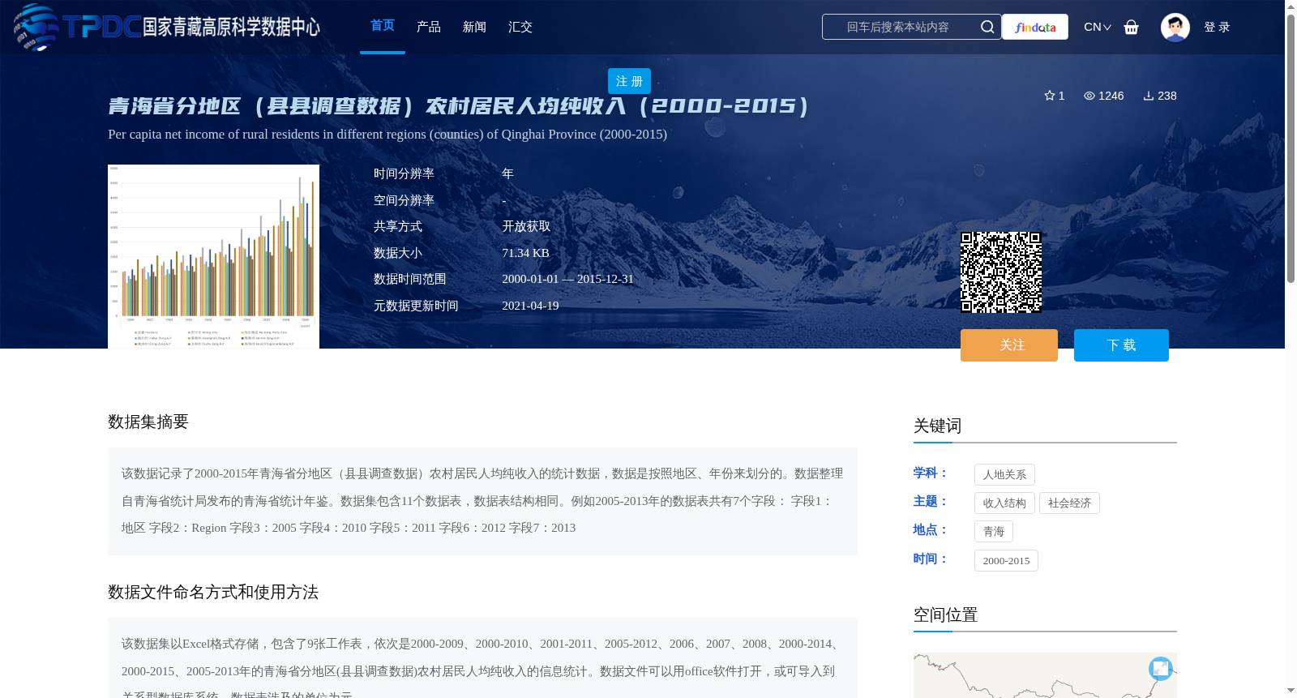Expand the map with fullscreen icon

click(x=1161, y=668)
